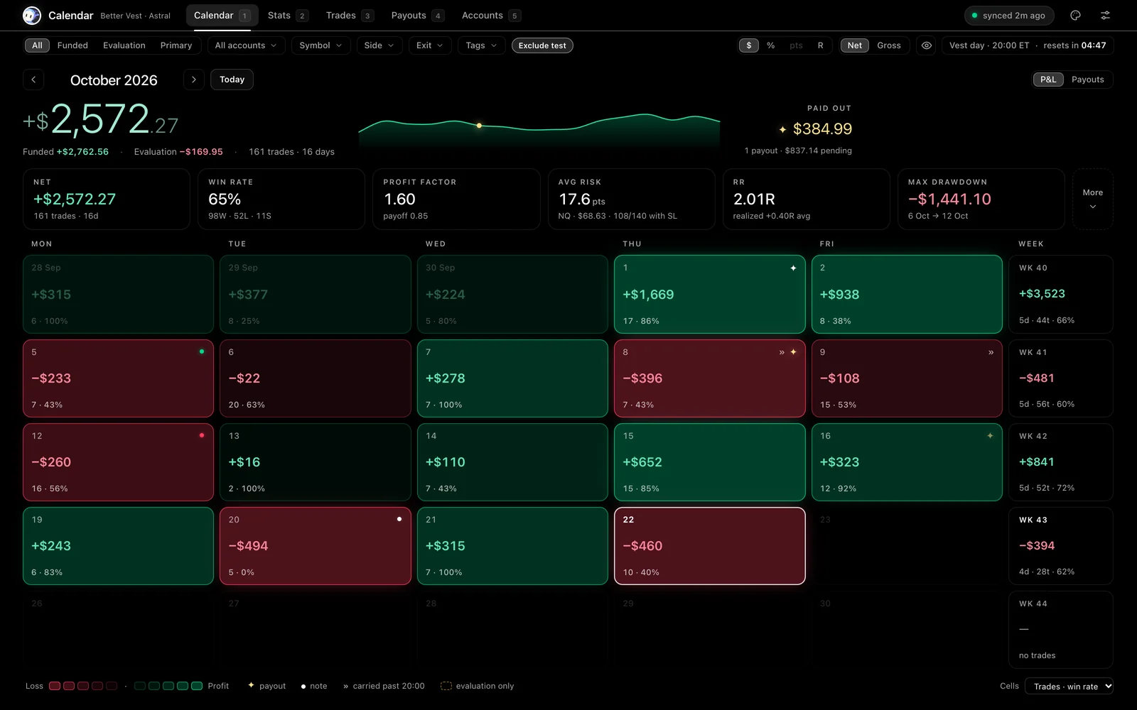Viewport: 1137px width, 710px height.
Task: Open the Payouts tab in top navigation
Action: pyautogui.click(x=417, y=16)
